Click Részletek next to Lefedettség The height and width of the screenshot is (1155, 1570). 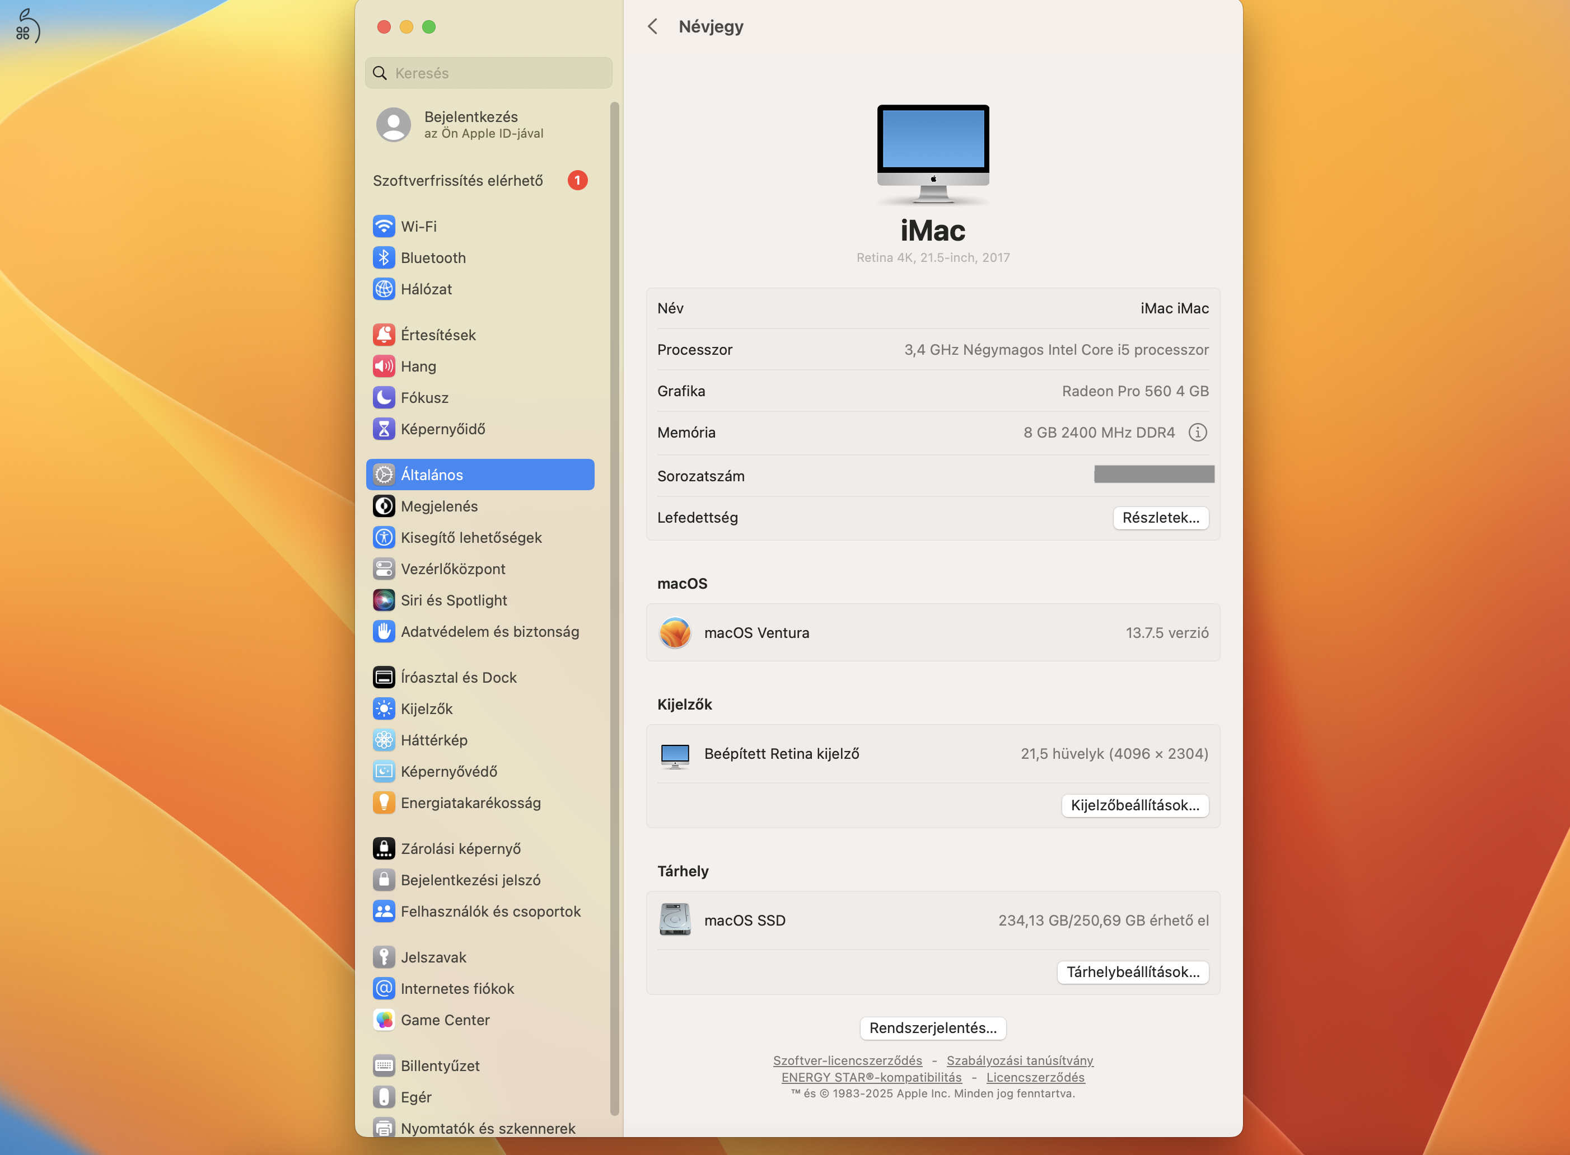coord(1161,518)
